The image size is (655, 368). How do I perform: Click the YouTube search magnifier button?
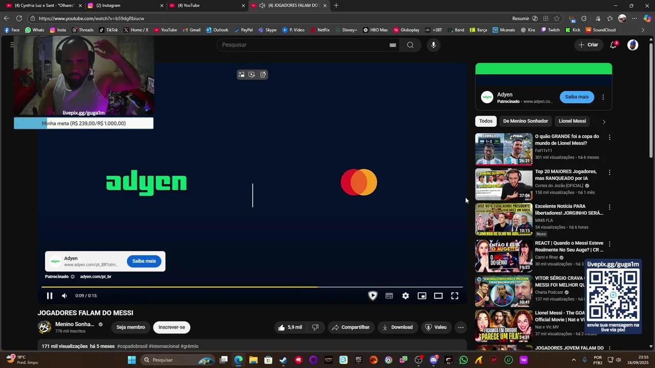(410, 45)
